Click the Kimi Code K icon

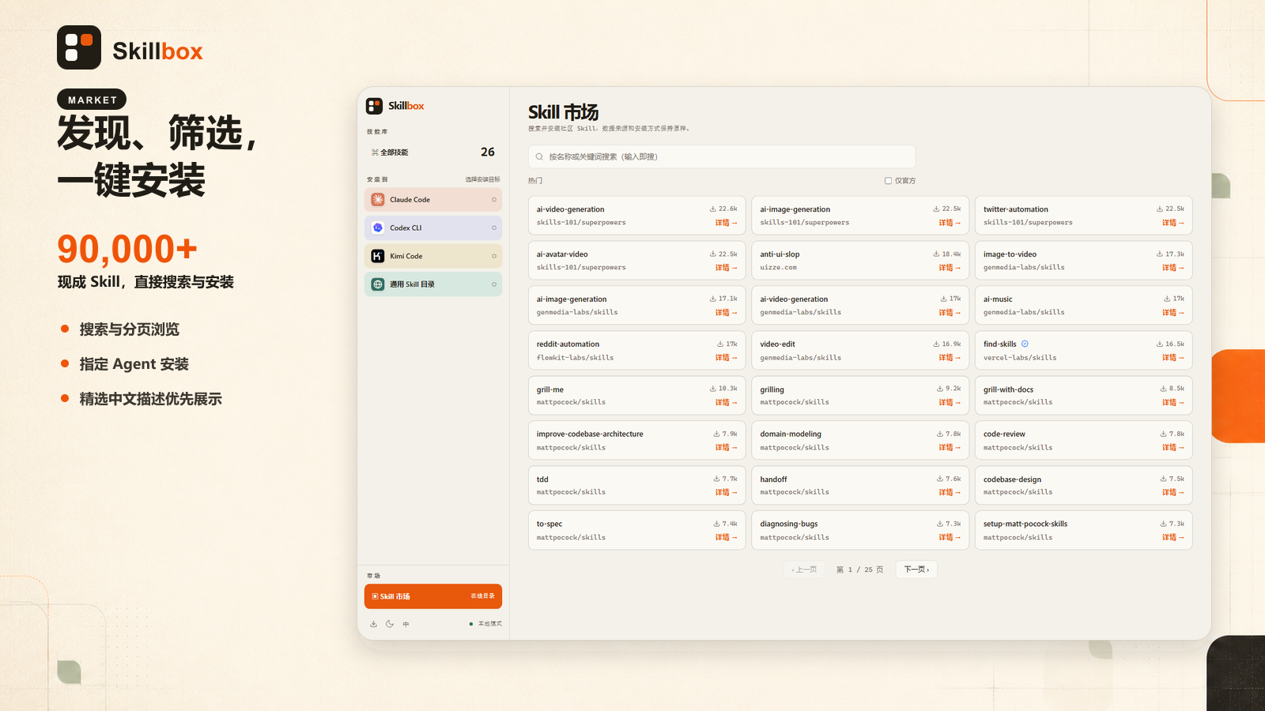(x=378, y=256)
